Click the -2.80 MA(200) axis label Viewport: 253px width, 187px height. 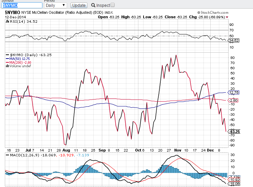[x=233, y=101]
